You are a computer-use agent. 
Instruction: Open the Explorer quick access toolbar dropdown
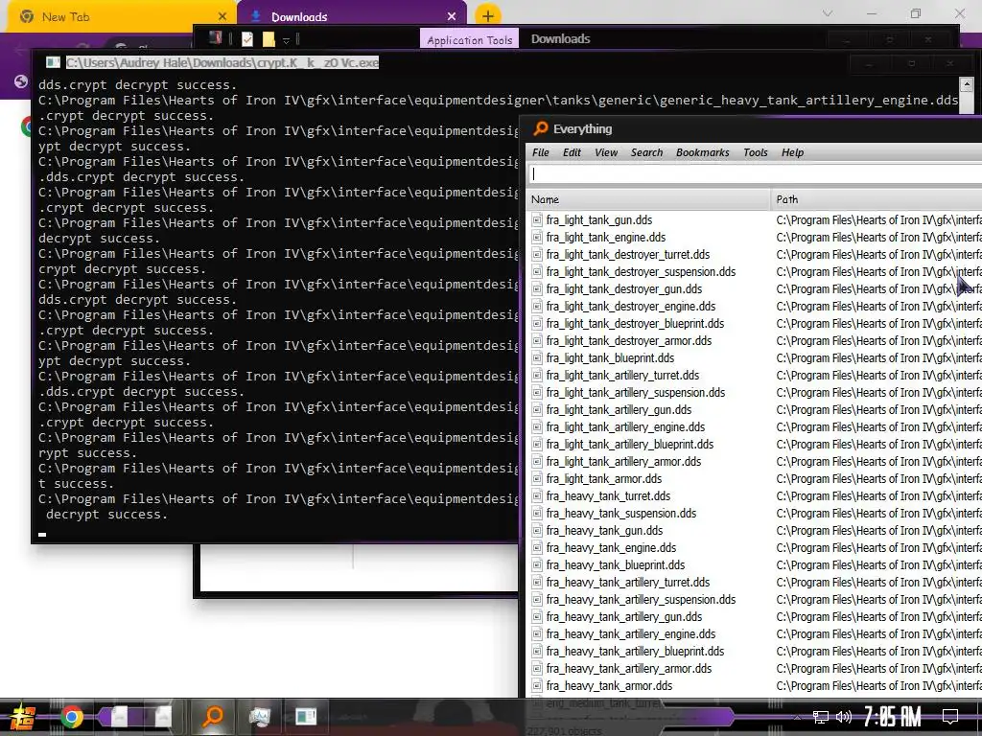[286, 40]
